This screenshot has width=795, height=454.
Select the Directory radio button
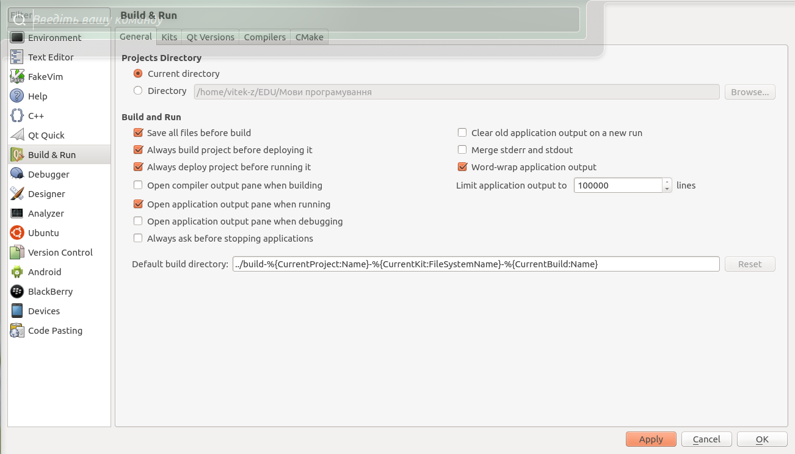tap(138, 91)
